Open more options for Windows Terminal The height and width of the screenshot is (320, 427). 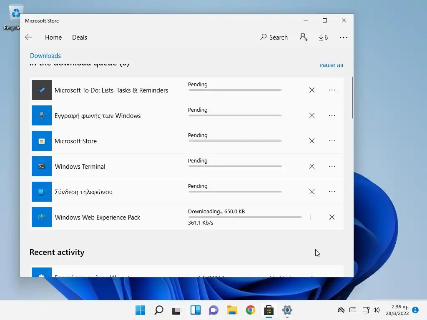coord(332,166)
